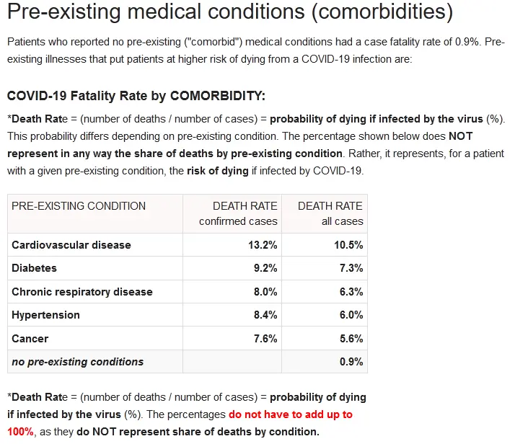Click the 7.3% diabetes all cases value
Screen dimensions: 515x444
[351, 268]
